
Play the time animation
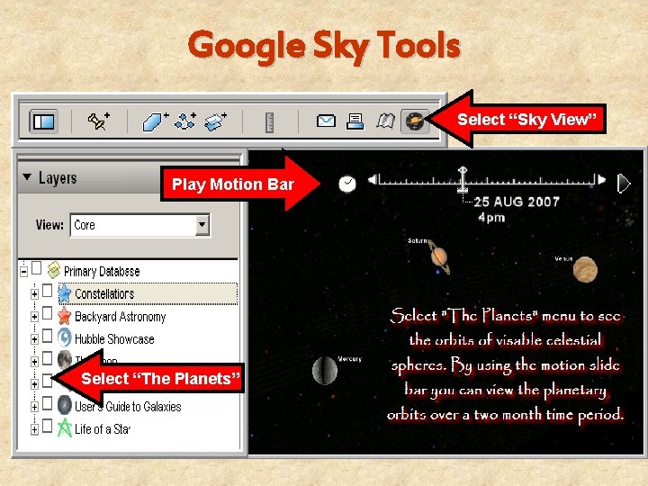(623, 184)
